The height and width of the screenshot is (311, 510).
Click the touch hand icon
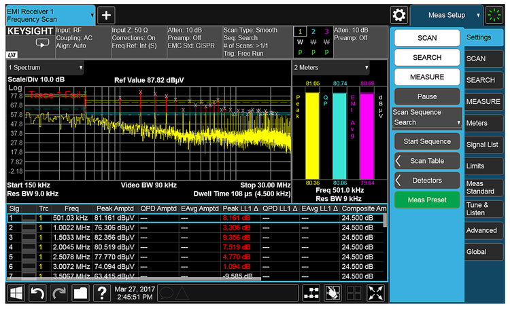(333, 293)
